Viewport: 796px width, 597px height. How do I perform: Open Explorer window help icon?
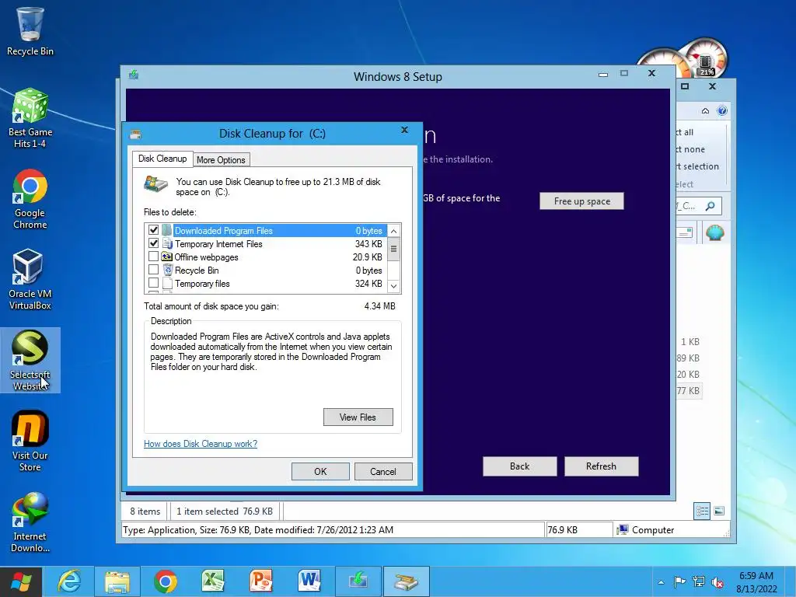(x=722, y=110)
